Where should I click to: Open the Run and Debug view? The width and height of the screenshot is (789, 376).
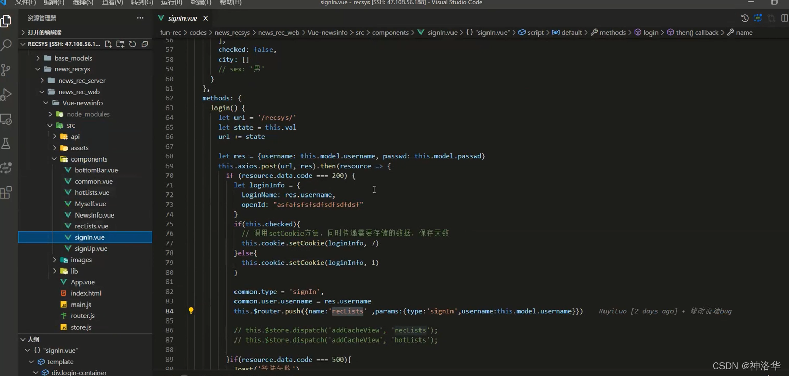6,95
